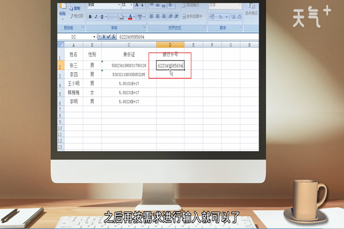Click the Increase Decimal icon
344x229 pixels.
pyautogui.click(x=233, y=17)
